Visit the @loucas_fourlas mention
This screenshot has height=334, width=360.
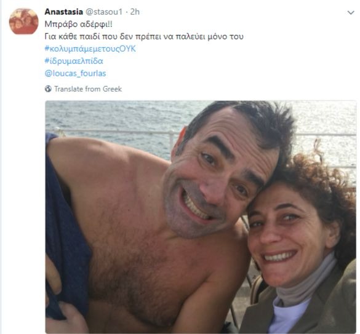[75, 73]
